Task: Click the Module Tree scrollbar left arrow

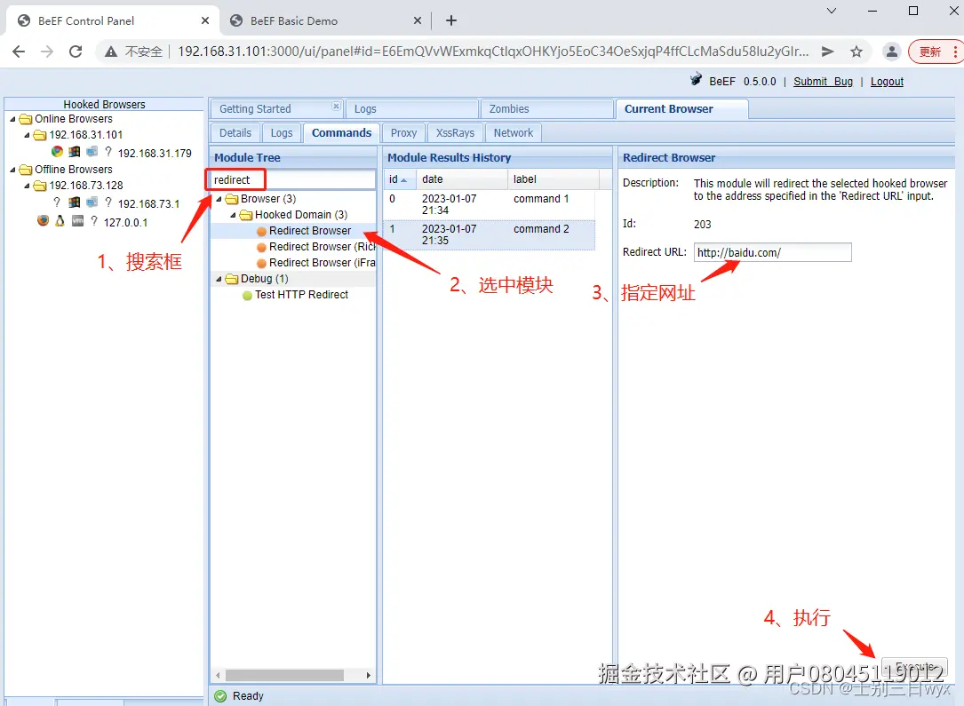Action: click(218, 675)
